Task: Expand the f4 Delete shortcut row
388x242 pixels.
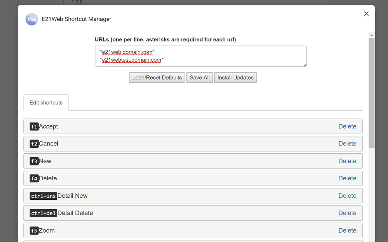Action: coord(193,178)
